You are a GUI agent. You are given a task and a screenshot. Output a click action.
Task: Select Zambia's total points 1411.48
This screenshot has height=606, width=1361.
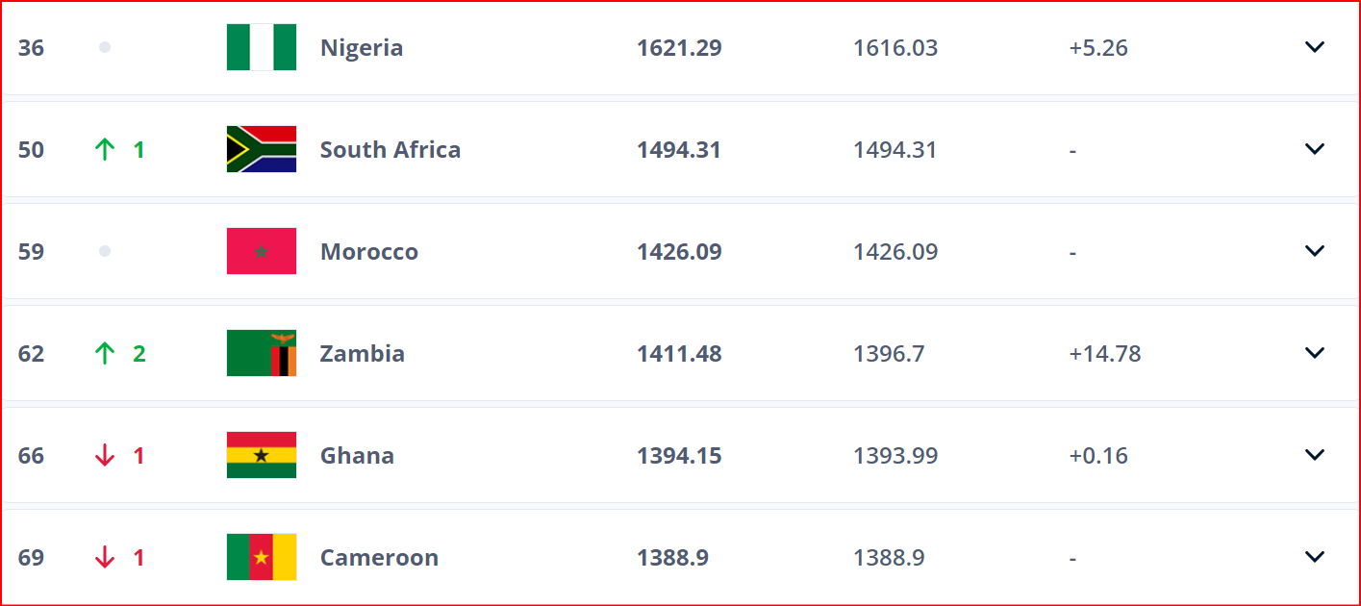[679, 354]
